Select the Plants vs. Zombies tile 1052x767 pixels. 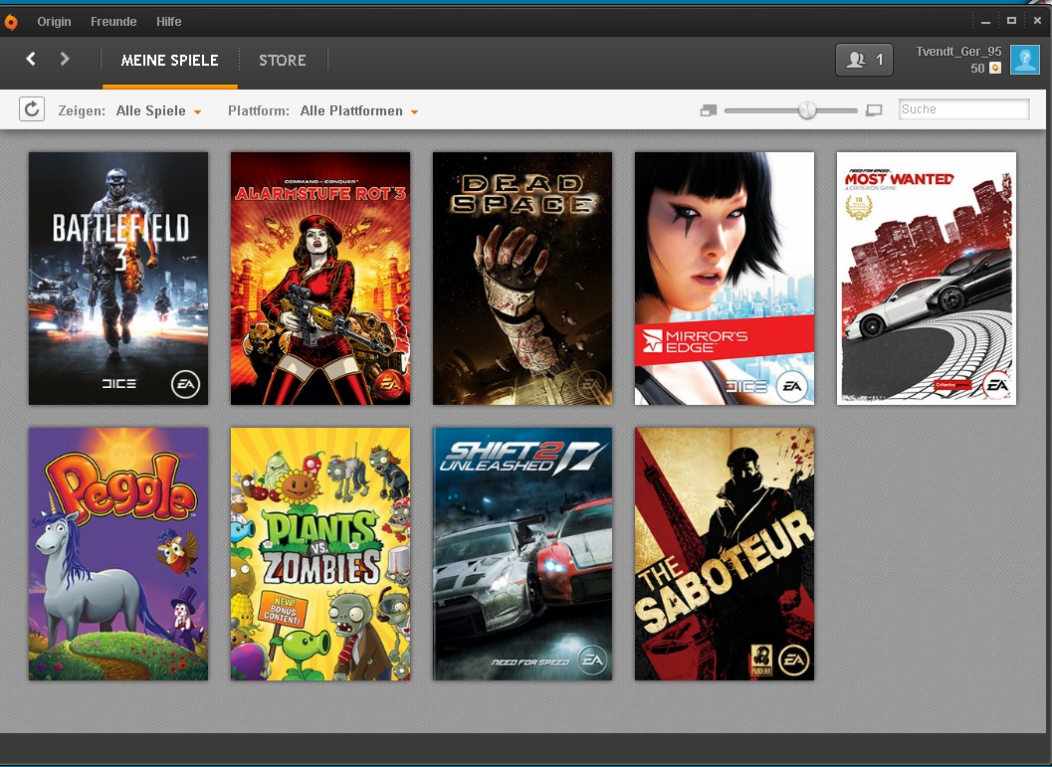[320, 554]
